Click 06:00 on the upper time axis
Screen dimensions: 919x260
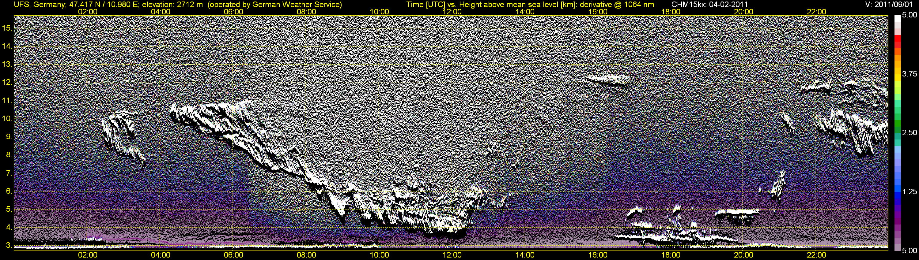[x=233, y=12]
